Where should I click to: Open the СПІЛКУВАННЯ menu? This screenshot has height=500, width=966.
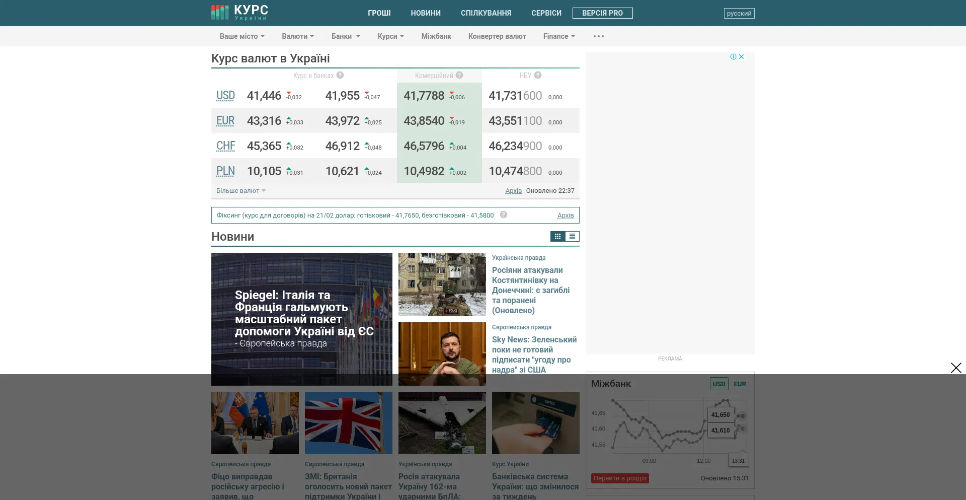pyautogui.click(x=486, y=13)
